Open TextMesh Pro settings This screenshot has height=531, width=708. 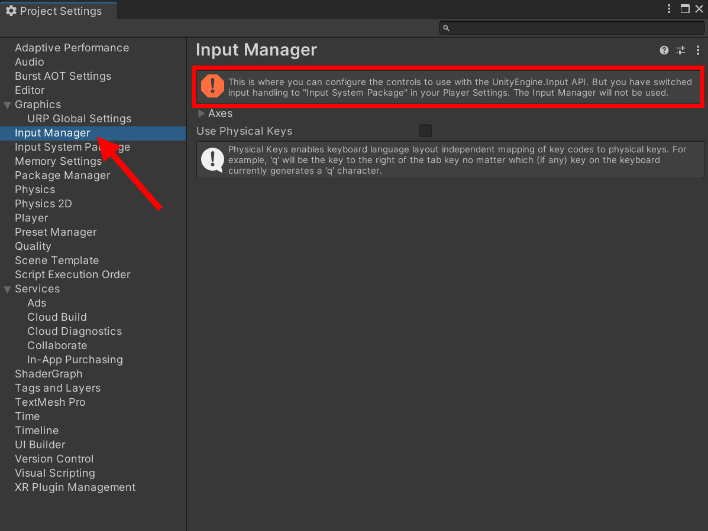click(x=50, y=402)
